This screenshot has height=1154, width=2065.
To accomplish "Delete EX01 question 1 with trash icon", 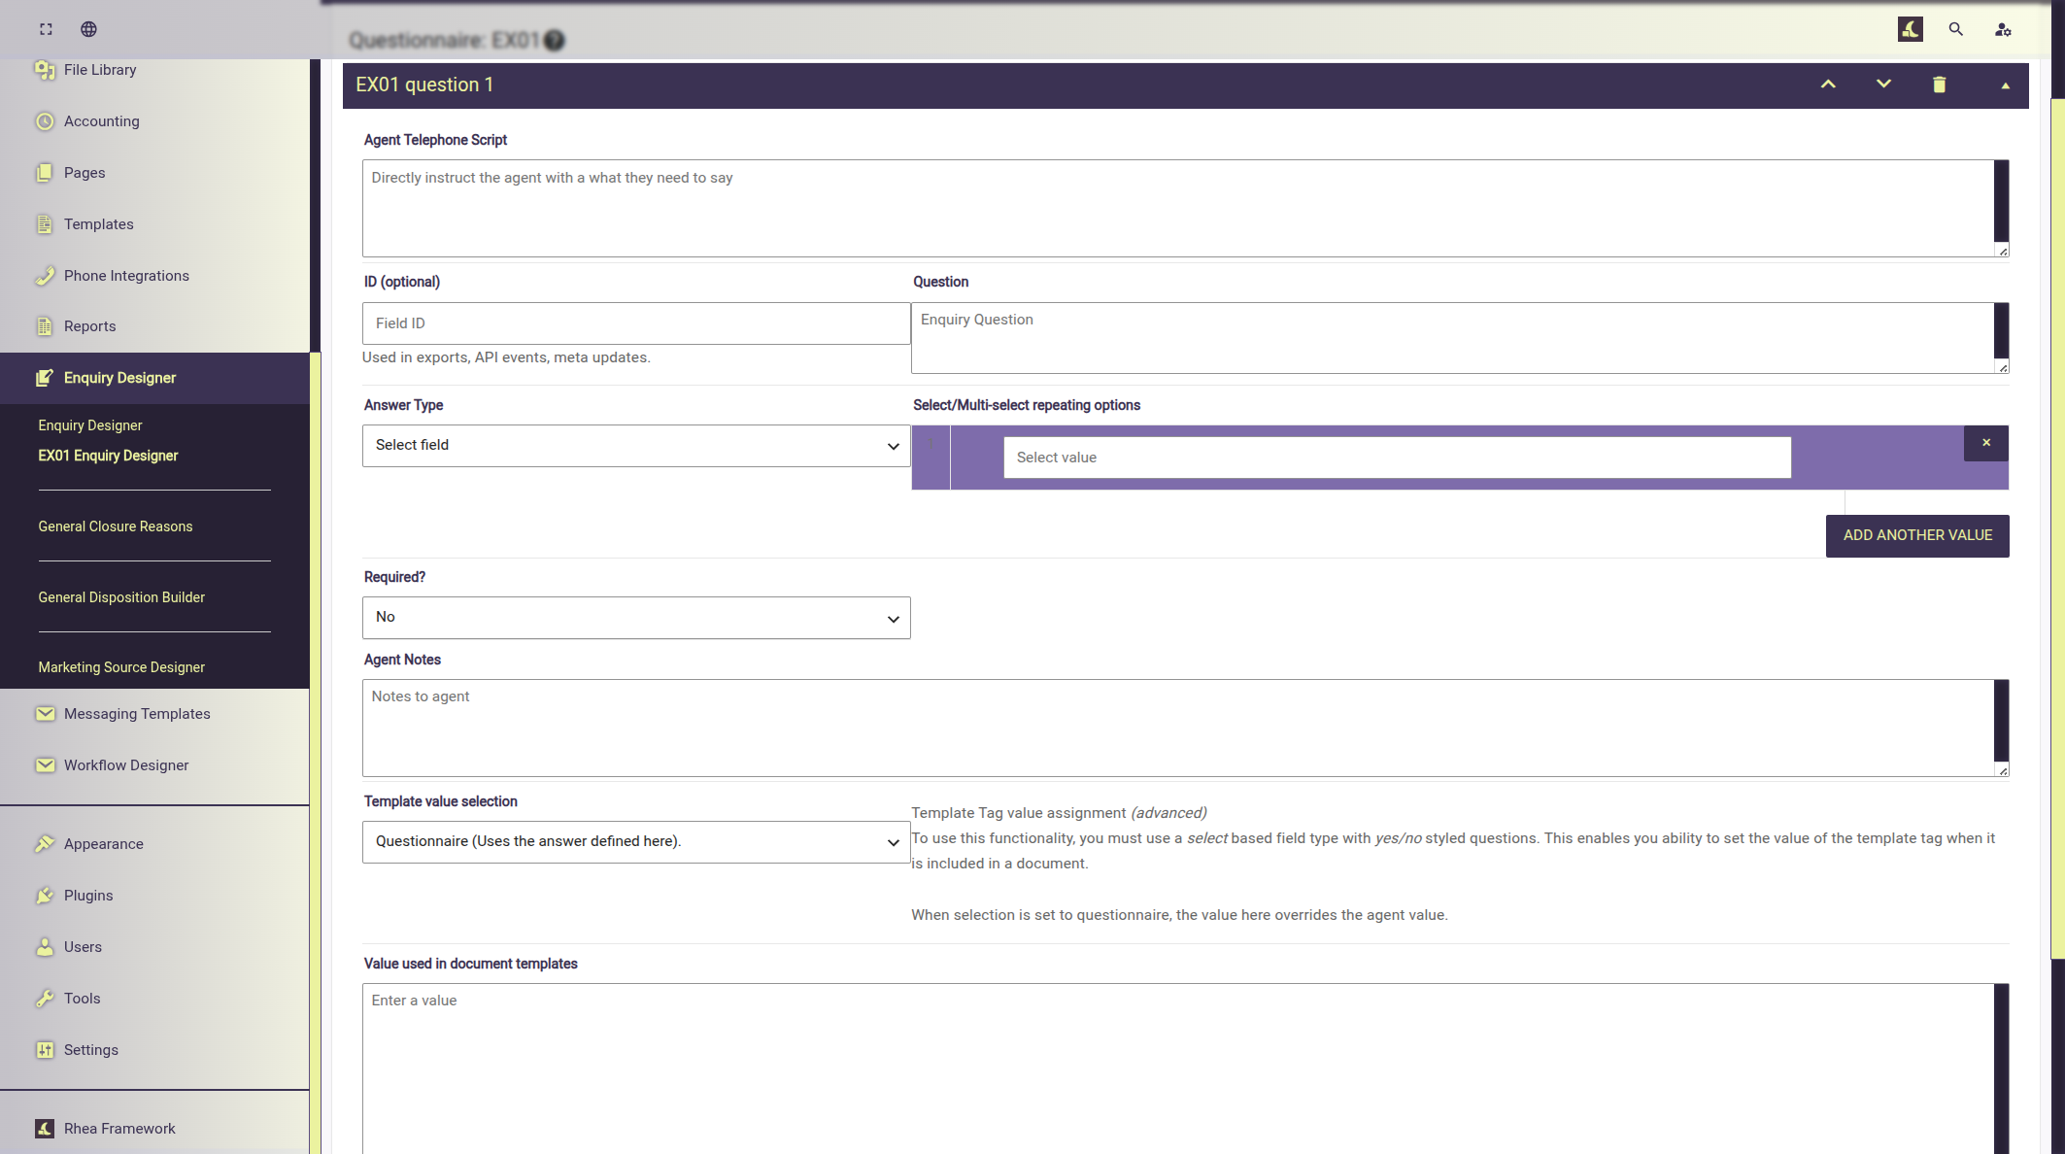I will (1939, 85).
